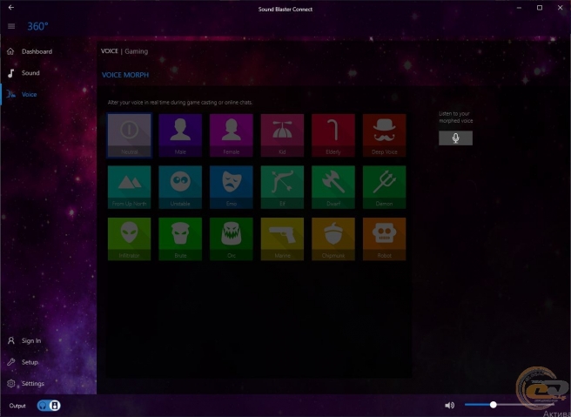Click the microphone listen button

455,138
